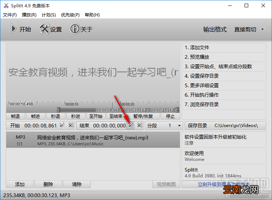
Task: Click step 6. 开始执行操作
Action: (224, 95)
